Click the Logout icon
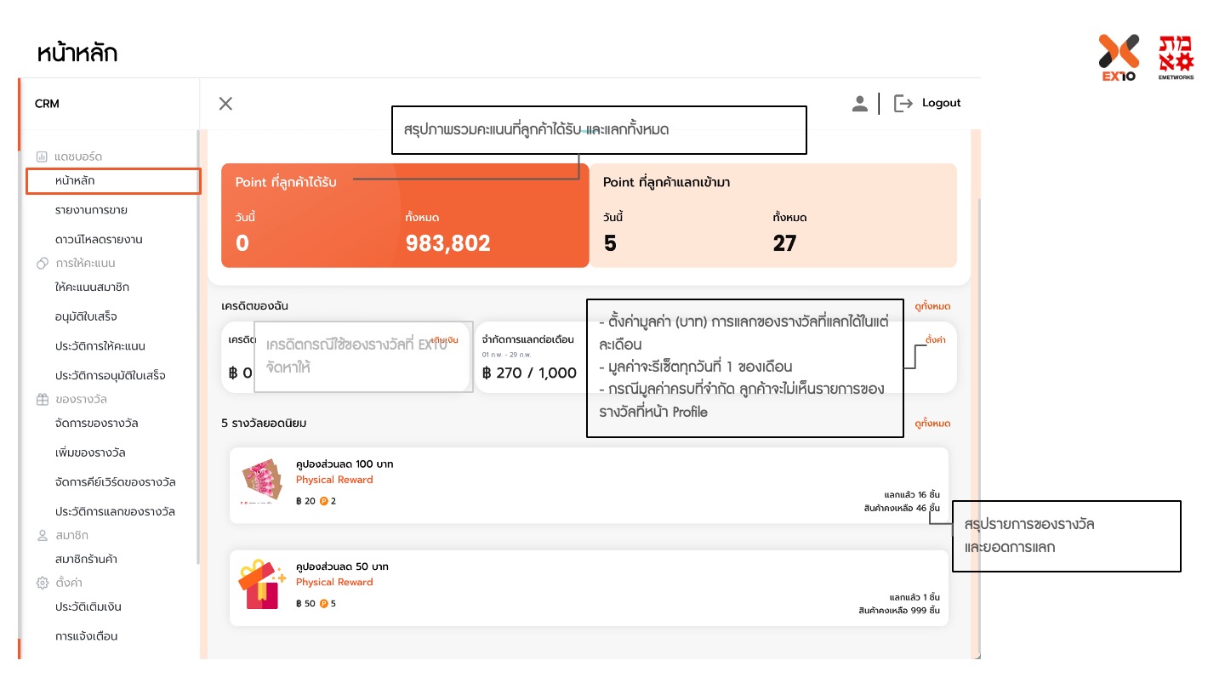The width and height of the screenshot is (1225, 689). click(x=903, y=104)
